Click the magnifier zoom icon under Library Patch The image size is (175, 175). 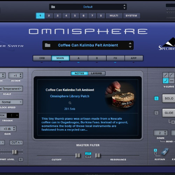[x=70, y=103]
